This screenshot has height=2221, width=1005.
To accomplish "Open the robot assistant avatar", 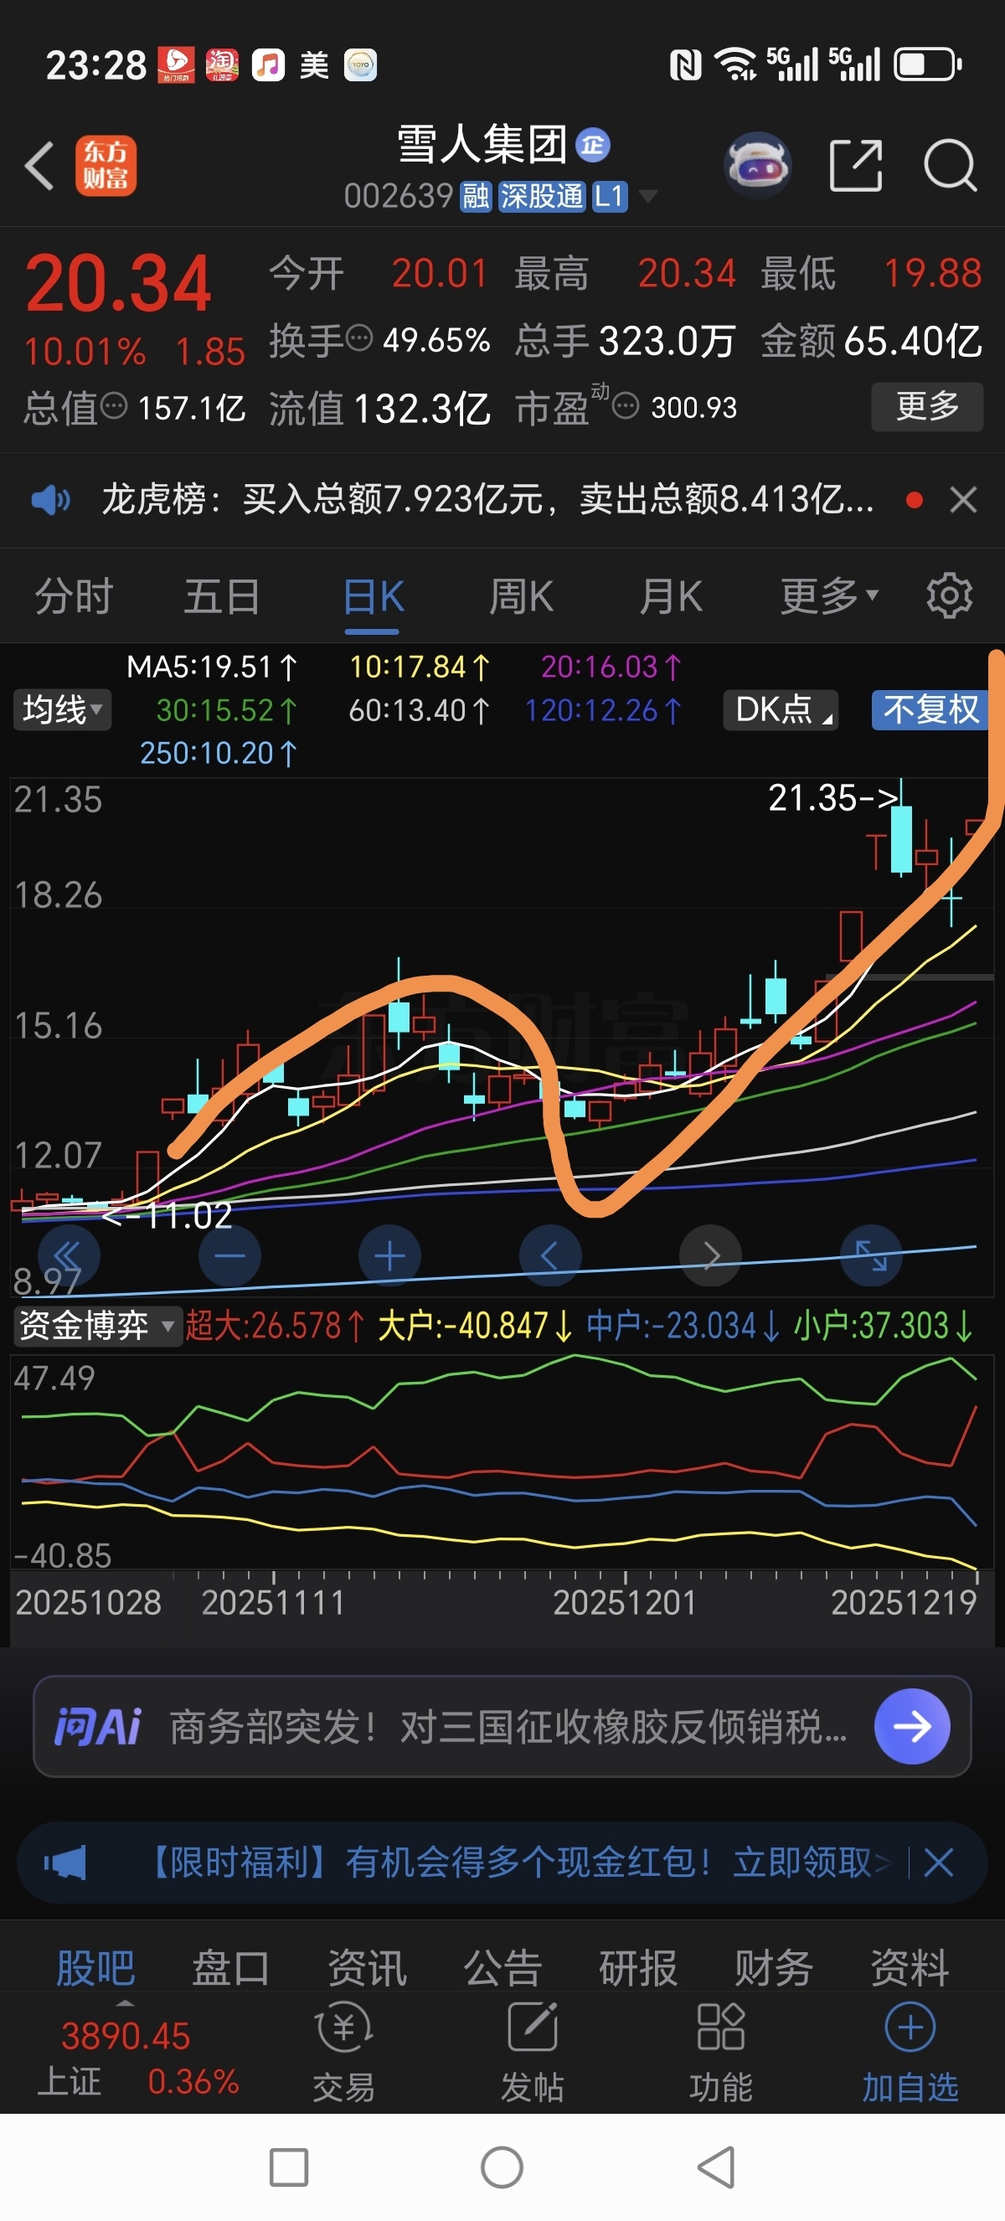I will 758,165.
